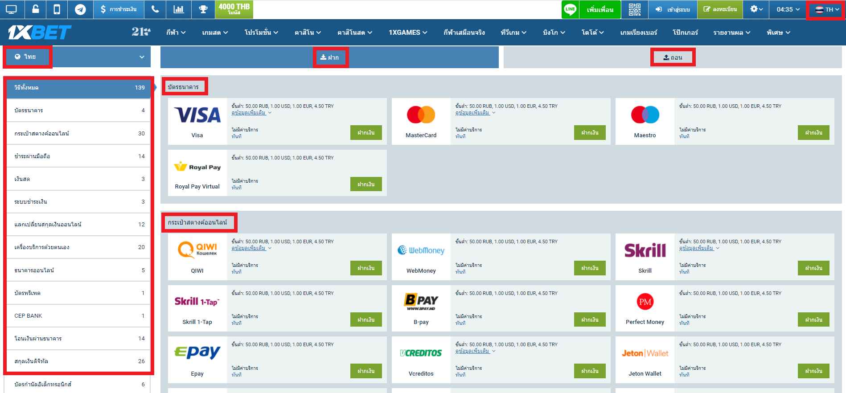Click the MasterCard logo
Image resolution: width=846 pixels, height=393 pixels.
pyautogui.click(x=421, y=115)
